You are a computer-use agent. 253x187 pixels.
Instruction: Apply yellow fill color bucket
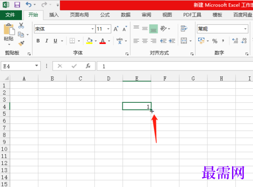(90, 41)
